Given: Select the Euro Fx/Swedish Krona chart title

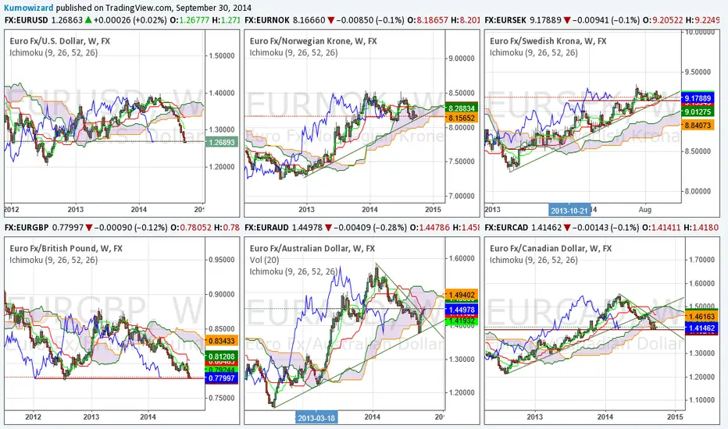Looking at the screenshot, I should coord(548,41).
